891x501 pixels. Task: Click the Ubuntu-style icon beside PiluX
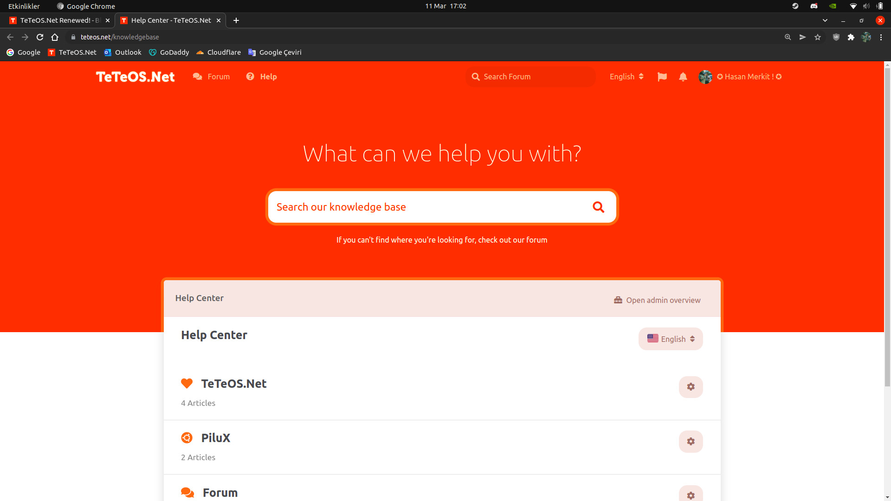coord(187,437)
